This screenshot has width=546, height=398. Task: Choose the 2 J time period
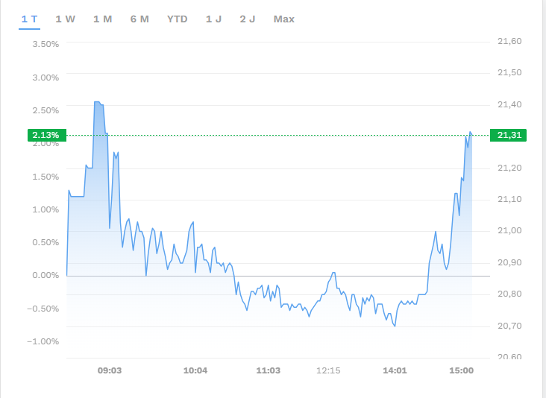[x=248, y=19]
